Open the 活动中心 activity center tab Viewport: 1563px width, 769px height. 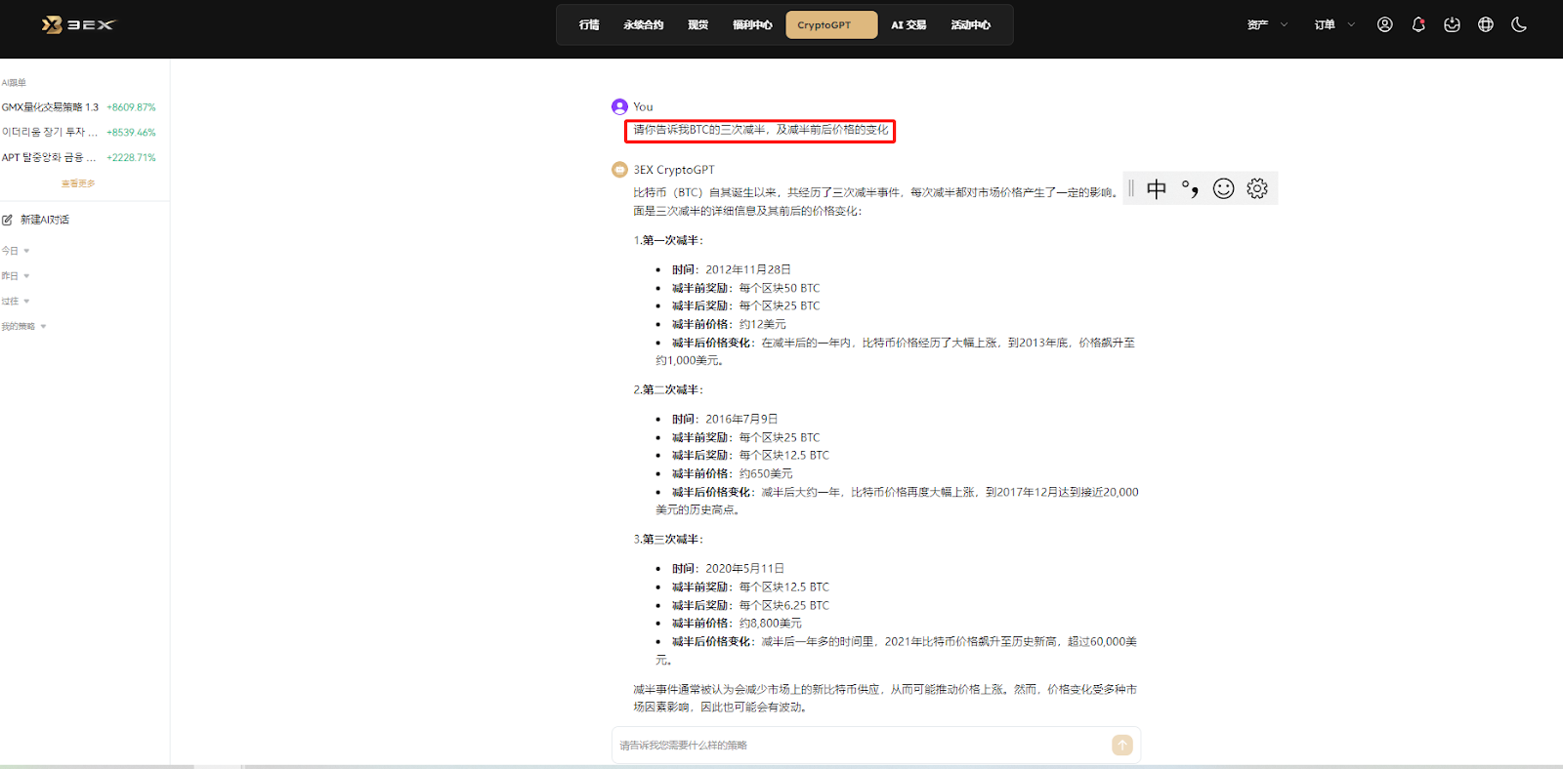970,25
